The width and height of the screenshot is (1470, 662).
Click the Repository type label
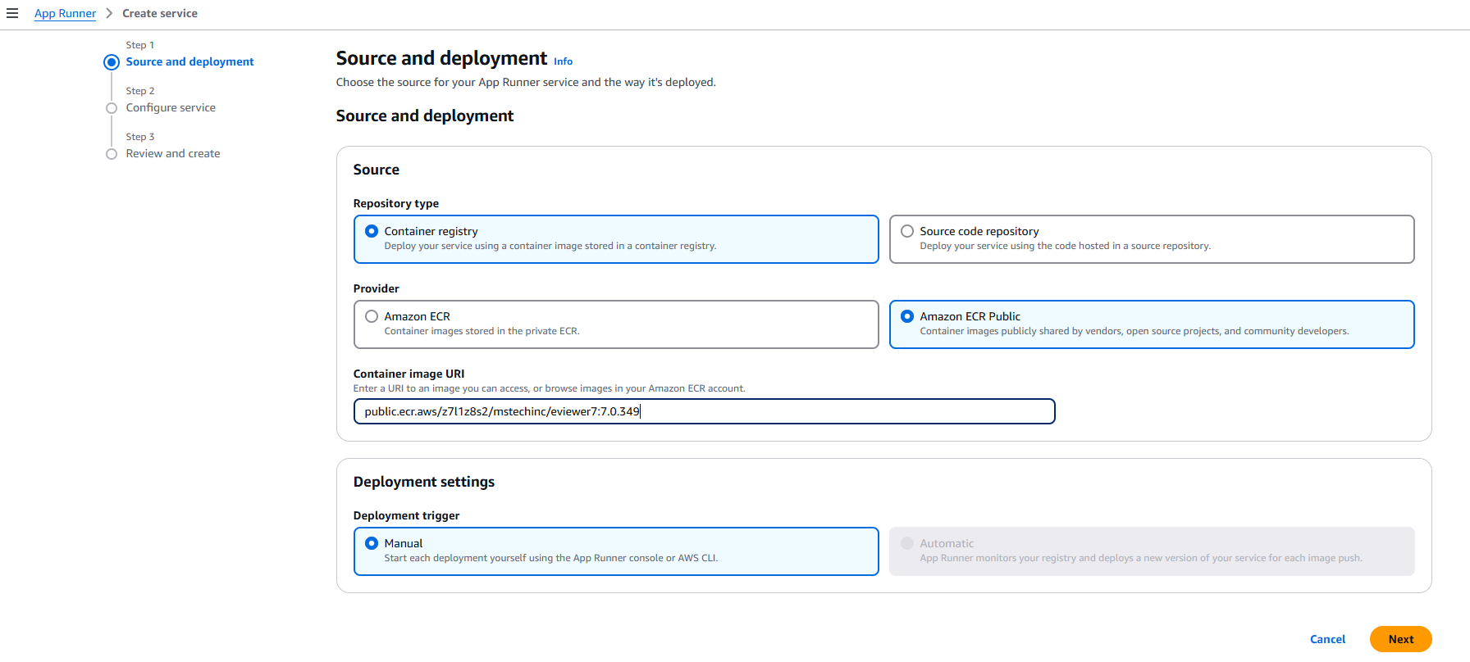tap(396, 203)
